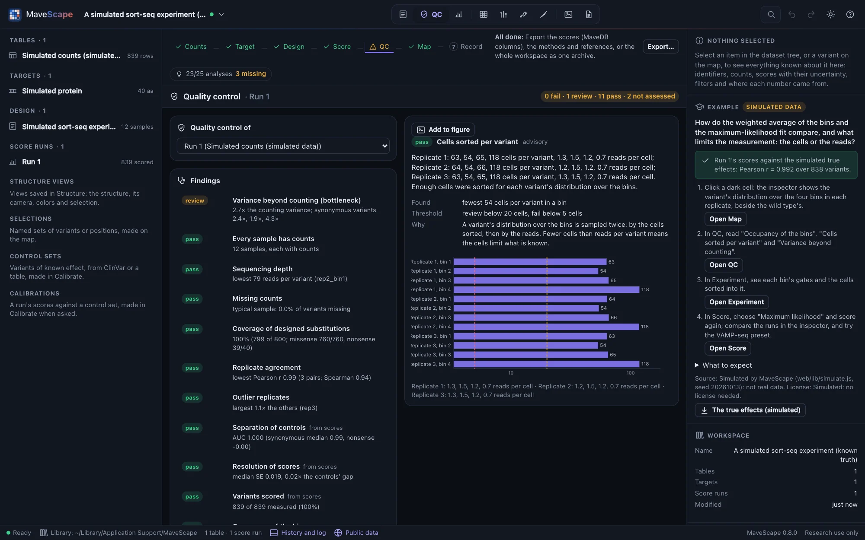The width and height of the screenshot is (865, 540).
Task: Open help question mark icon
Action: (x=850, y=14)
